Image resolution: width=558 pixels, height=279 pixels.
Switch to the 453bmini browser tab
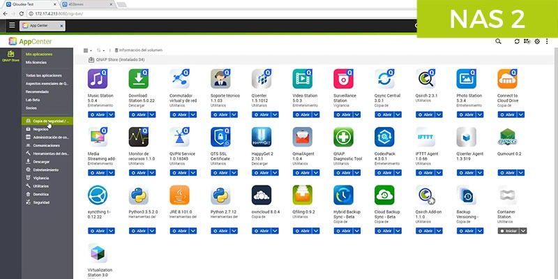pyautogui.click(x=86, y=4)
